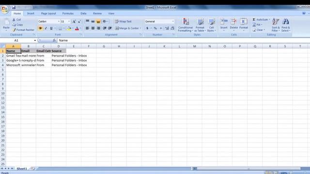The height and width of the screenshot is (174, 310).
Task: Activate the Format Painter
Action: tap(23, 30)
